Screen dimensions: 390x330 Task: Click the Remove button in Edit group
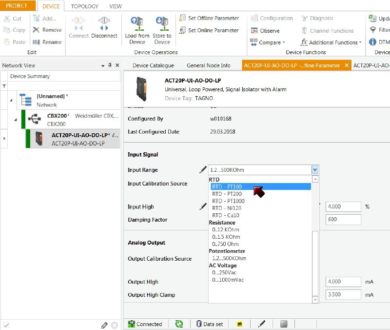tap(47, 30)
